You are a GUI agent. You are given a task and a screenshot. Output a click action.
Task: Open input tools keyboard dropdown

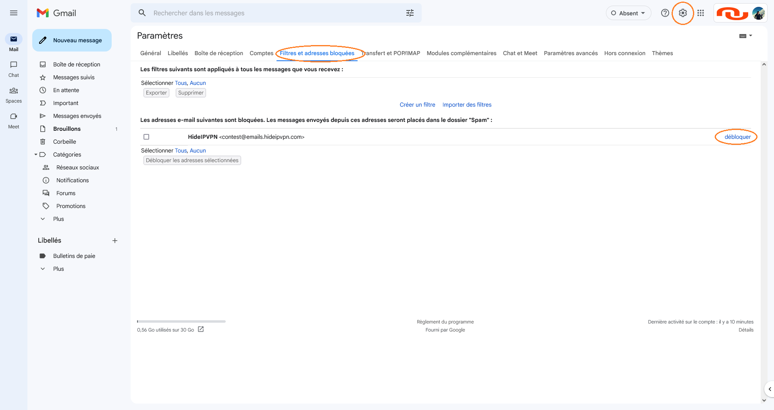(746, 36)
